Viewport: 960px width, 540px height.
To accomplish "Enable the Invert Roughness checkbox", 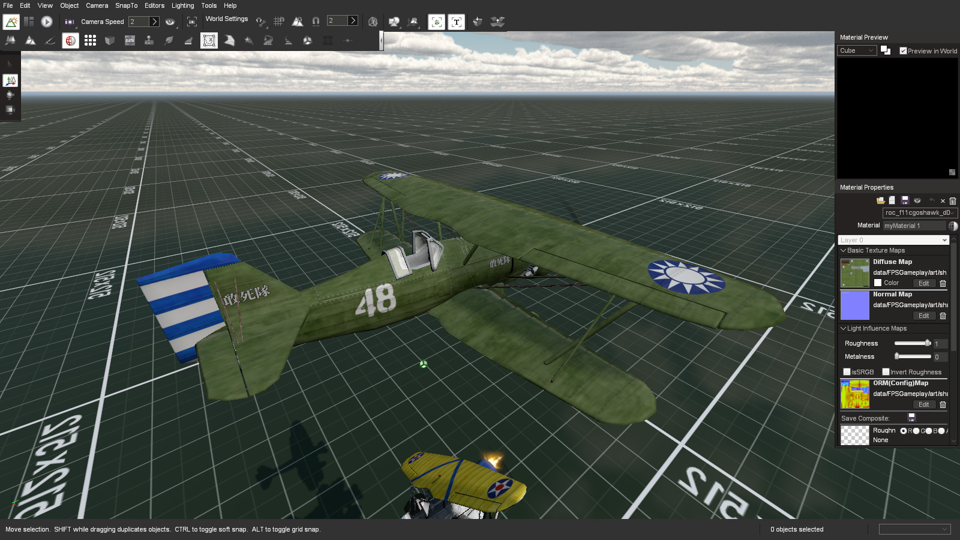I will tap(886, 372).
